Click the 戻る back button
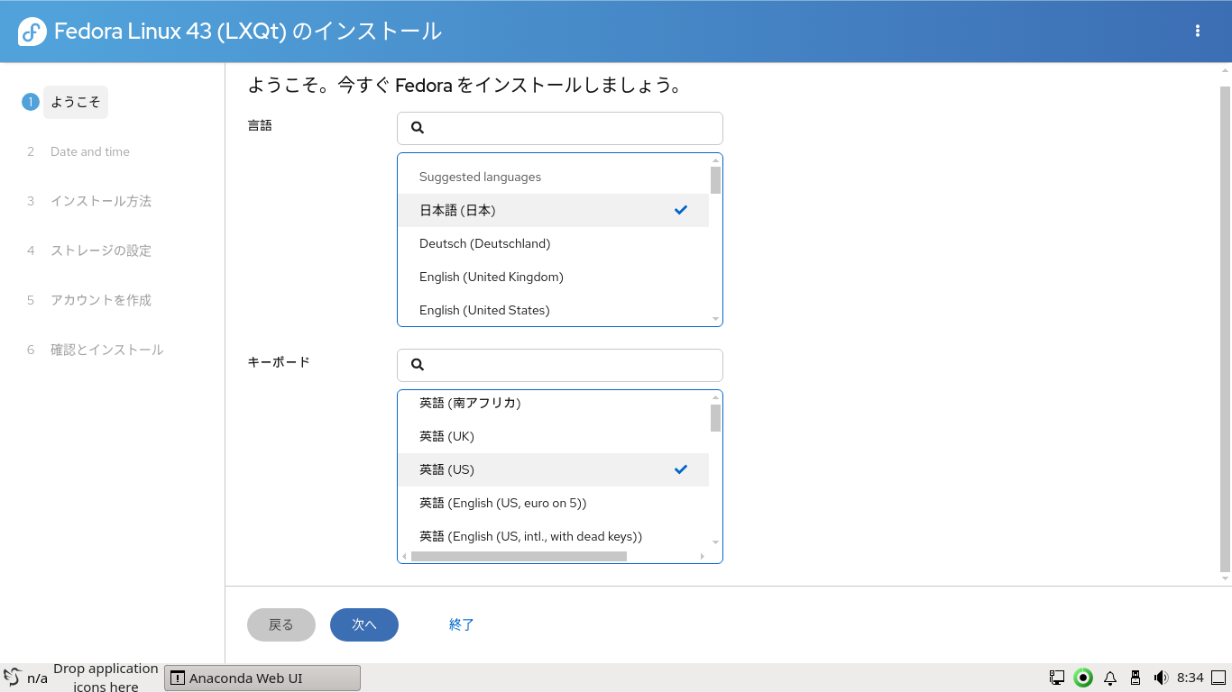 (x=281, y=624)
